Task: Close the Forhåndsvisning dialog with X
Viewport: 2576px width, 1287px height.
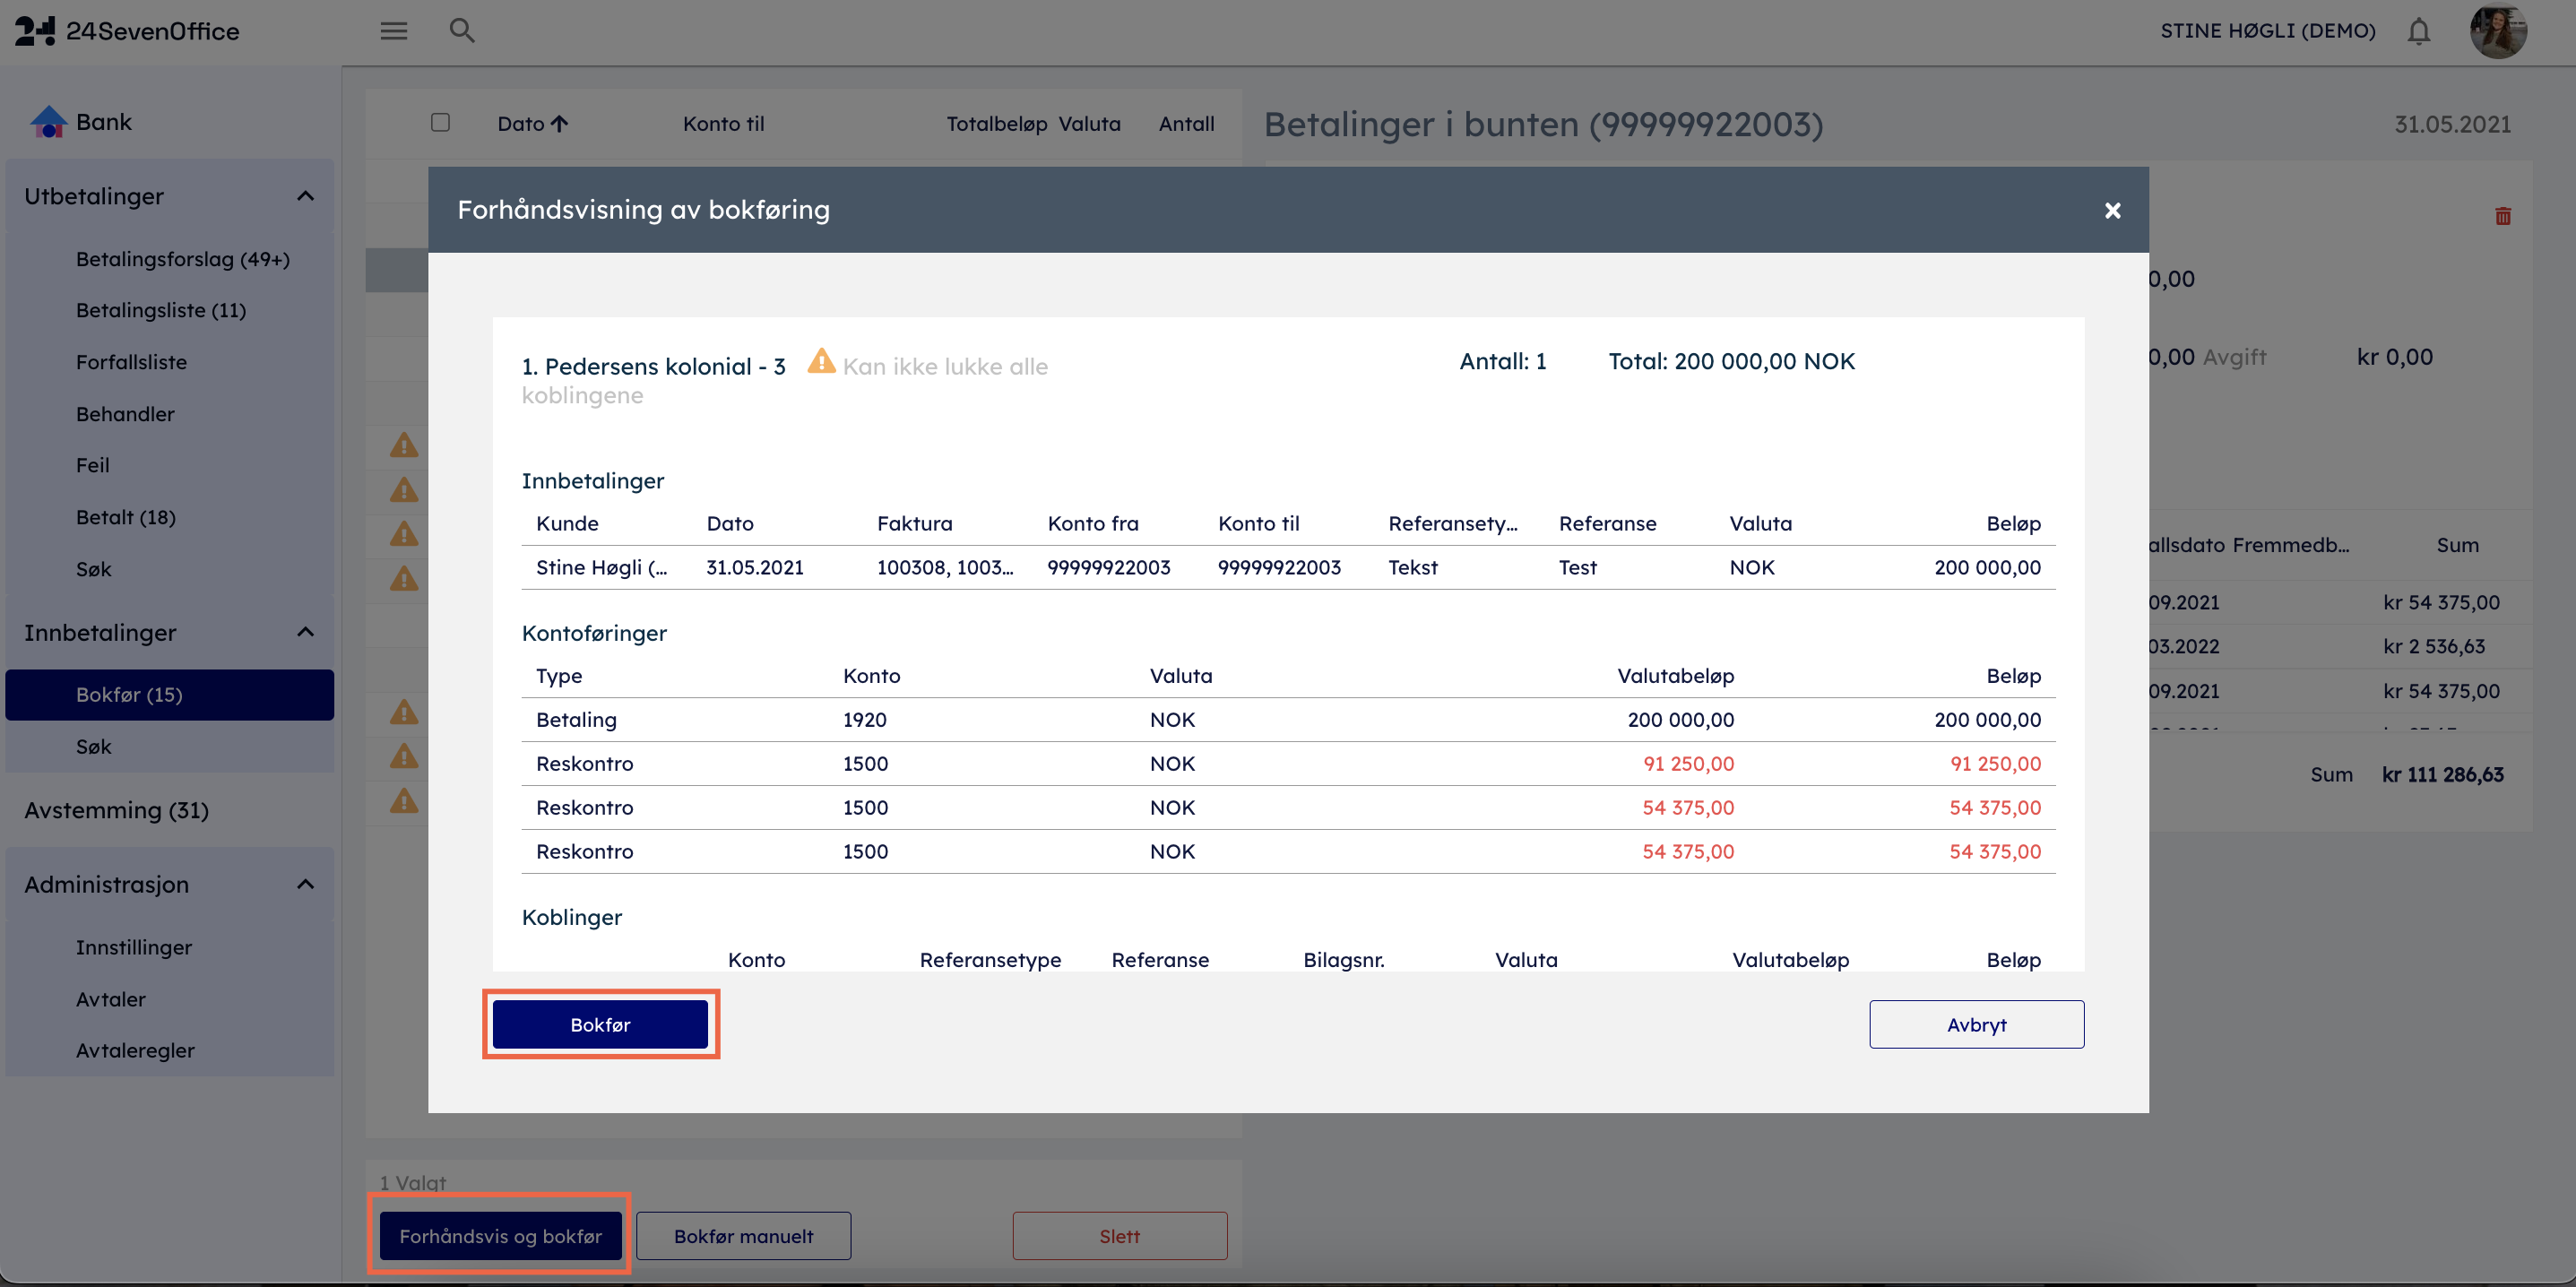Action: [x=2112, y=210]
